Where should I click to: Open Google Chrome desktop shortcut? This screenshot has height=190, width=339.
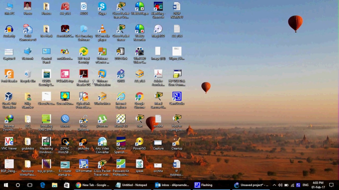click(140, 100)
